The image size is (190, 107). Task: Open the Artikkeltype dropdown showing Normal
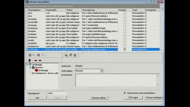click(x=101, y=71)
